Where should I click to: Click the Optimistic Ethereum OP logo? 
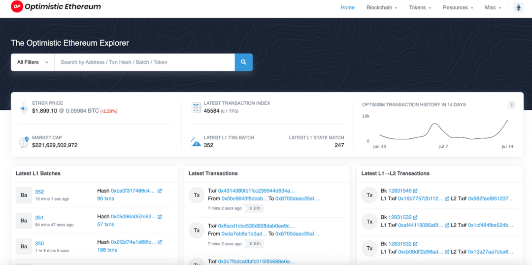(16, 7)
